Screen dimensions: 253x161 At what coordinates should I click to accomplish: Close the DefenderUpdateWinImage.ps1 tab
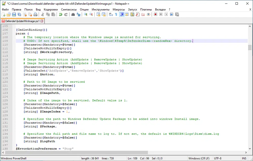[x=42, y=21]
